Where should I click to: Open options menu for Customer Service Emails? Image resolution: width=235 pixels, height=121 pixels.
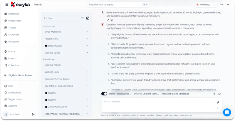coord(87,79)
